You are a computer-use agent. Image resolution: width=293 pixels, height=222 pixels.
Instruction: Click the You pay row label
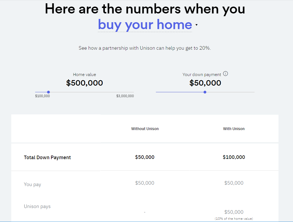coord(32,184)
